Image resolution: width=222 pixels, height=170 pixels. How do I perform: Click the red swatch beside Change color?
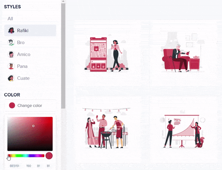12,105
